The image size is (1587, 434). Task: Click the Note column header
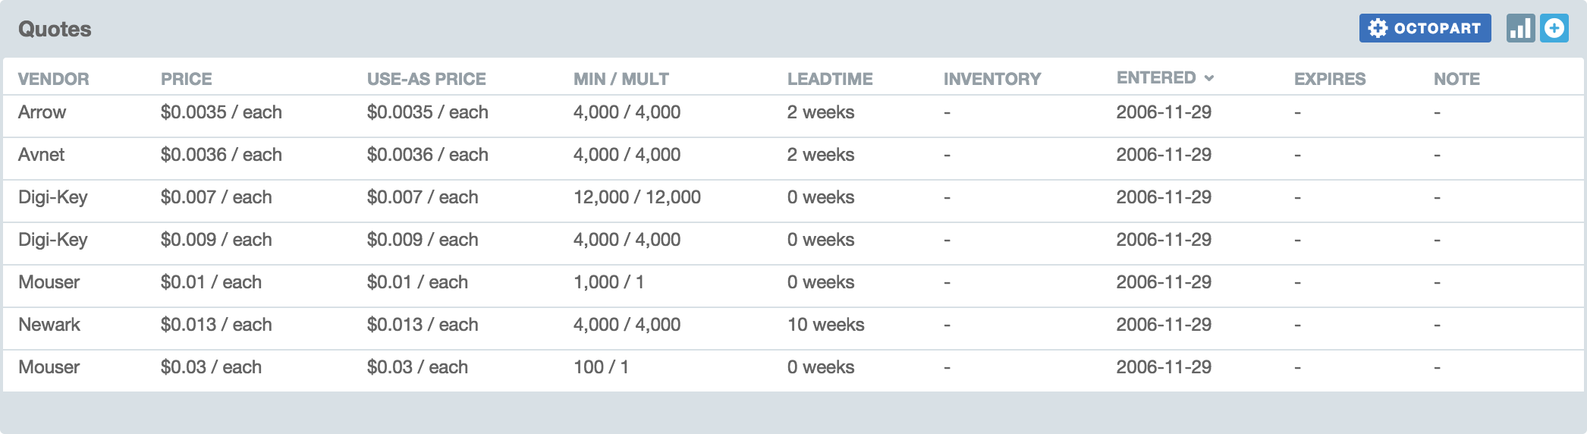1456,79
